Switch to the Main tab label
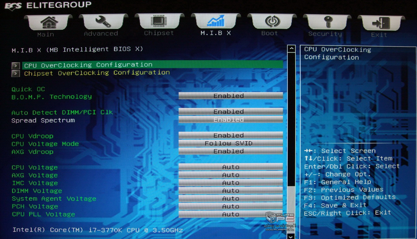Screen dimensions: 417x239 pyautogui.click(x=45, y=34)
